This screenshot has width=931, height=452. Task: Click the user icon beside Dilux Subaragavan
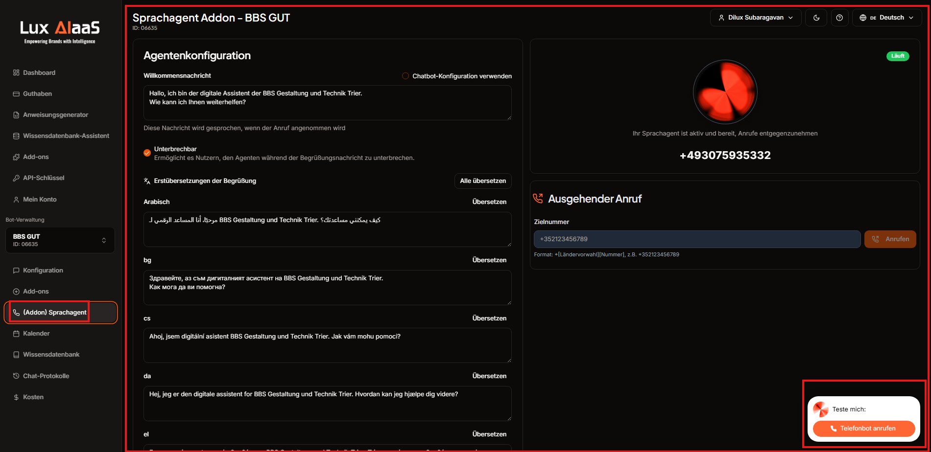[x=721, y=18]
